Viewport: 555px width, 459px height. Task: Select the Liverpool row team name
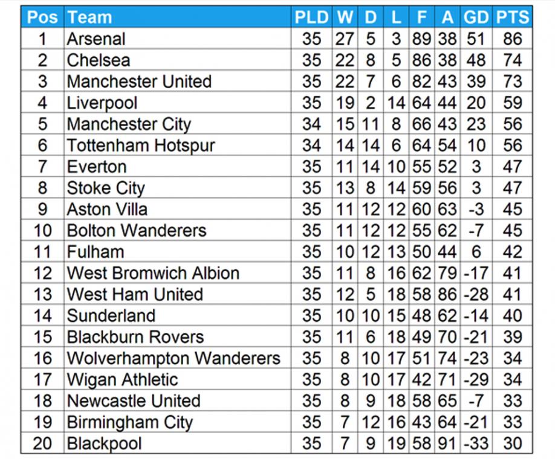click(178, 103)
